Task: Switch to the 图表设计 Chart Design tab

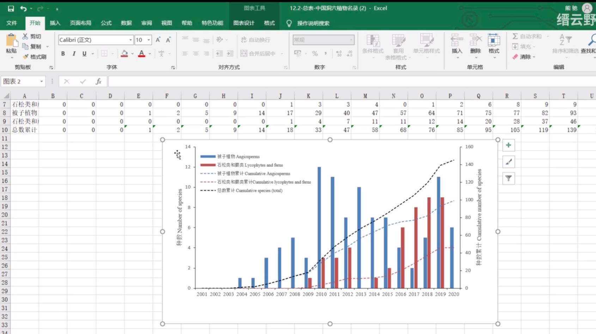Action: point(244,23)
